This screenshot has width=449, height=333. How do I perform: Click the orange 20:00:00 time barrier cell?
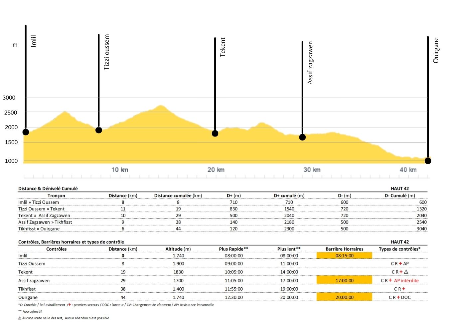click(x=344, y=297)
